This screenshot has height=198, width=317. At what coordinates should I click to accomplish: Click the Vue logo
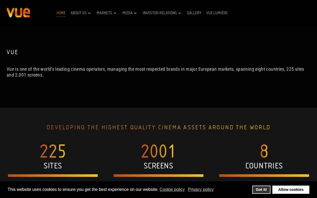18,13
